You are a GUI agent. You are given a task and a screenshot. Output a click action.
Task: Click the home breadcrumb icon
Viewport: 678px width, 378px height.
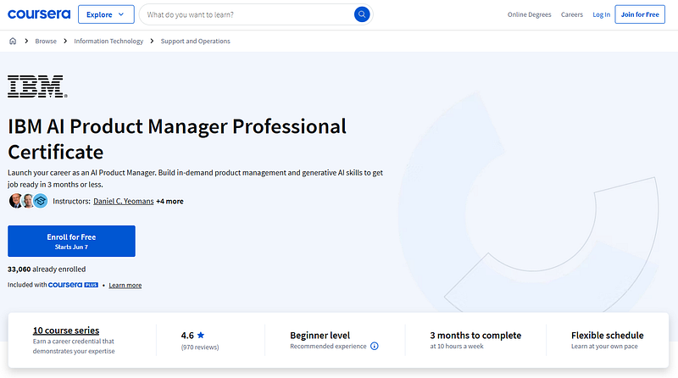coord(13,41)
